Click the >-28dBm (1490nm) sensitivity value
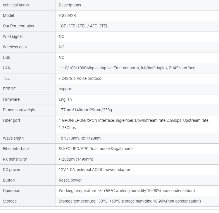 tap(76, 159)
